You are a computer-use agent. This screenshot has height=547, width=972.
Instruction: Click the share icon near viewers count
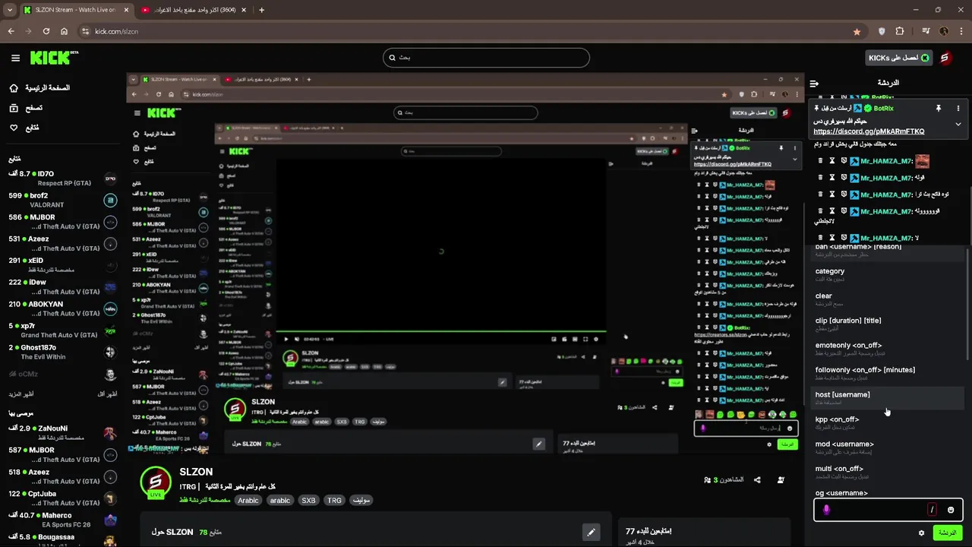pos(757,480)
